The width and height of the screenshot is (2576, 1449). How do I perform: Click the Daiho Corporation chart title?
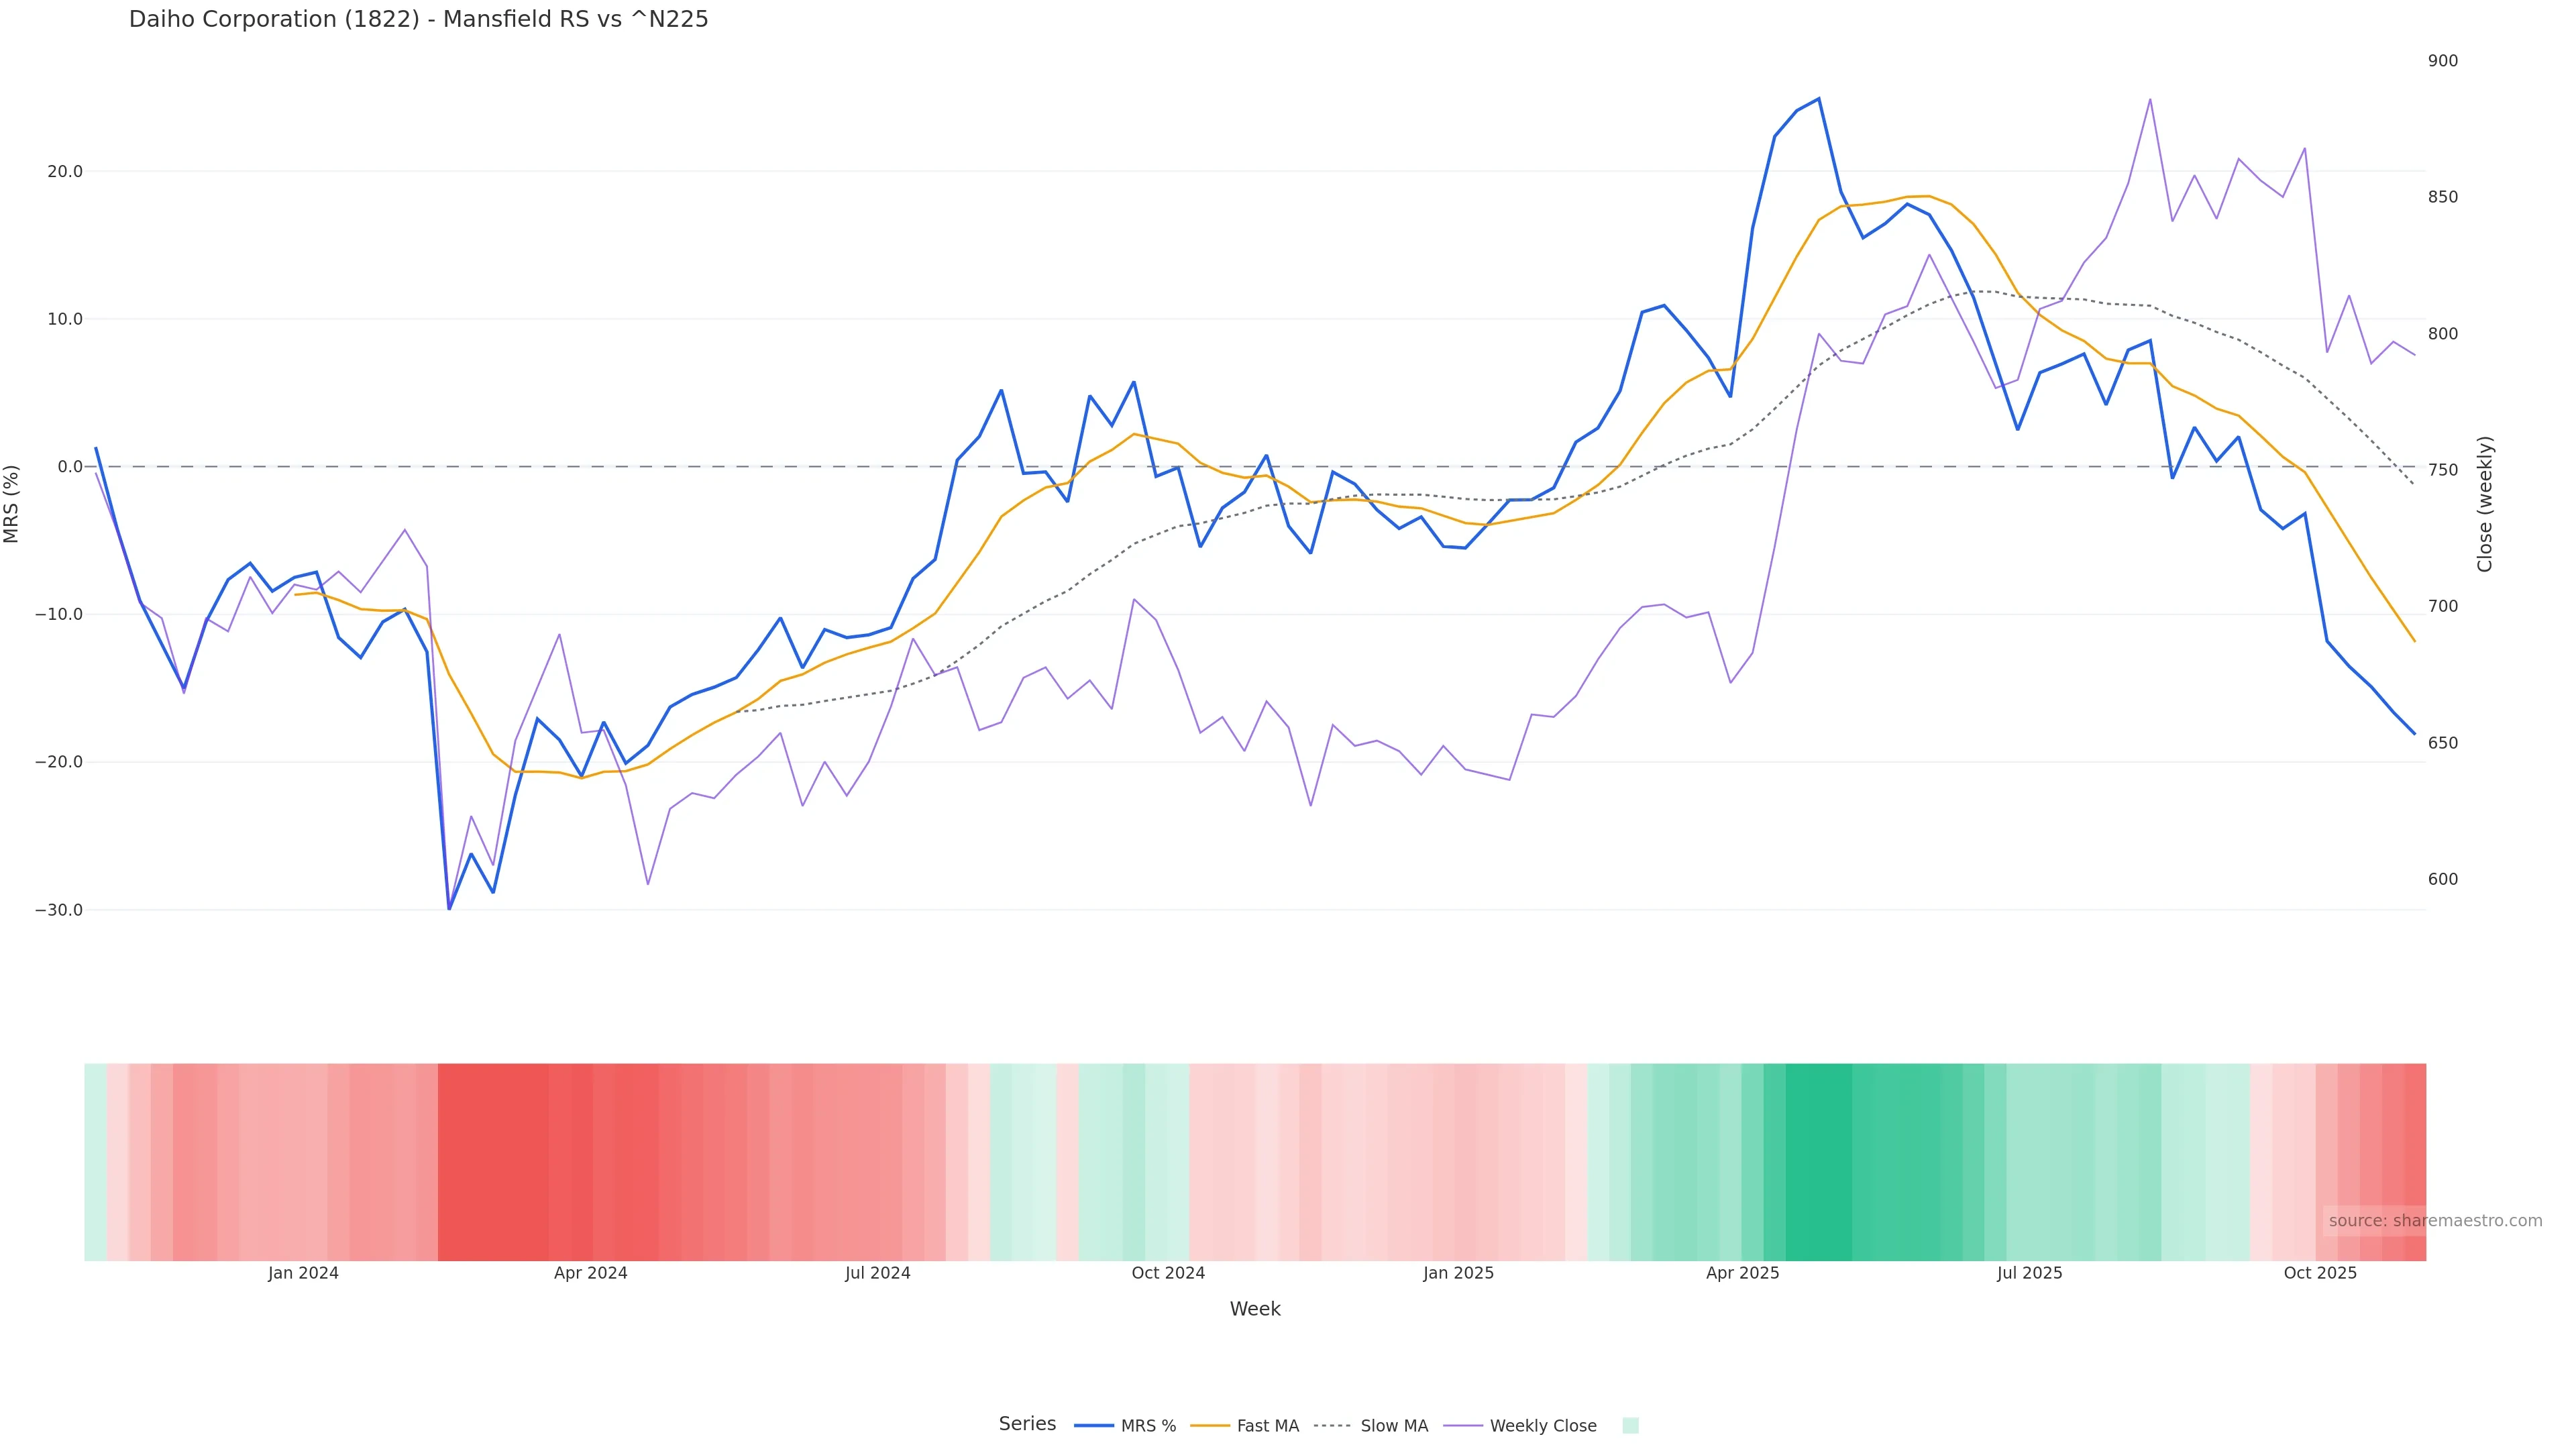pos(418,19)
